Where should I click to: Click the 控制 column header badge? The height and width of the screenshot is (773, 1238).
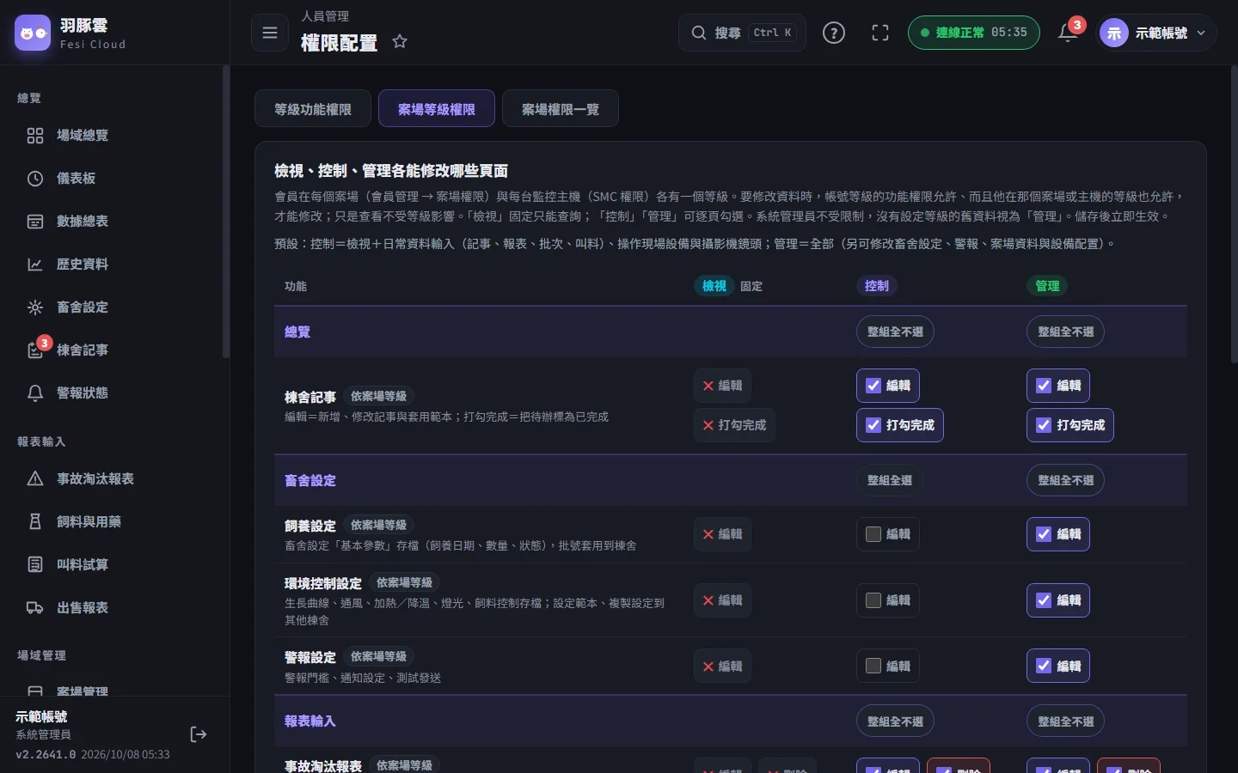click(877, 286)
